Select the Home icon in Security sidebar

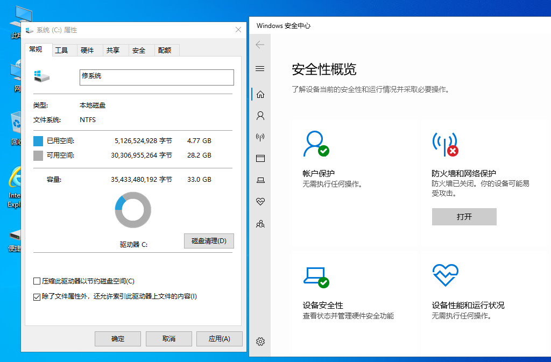click(x=260, y=95)
